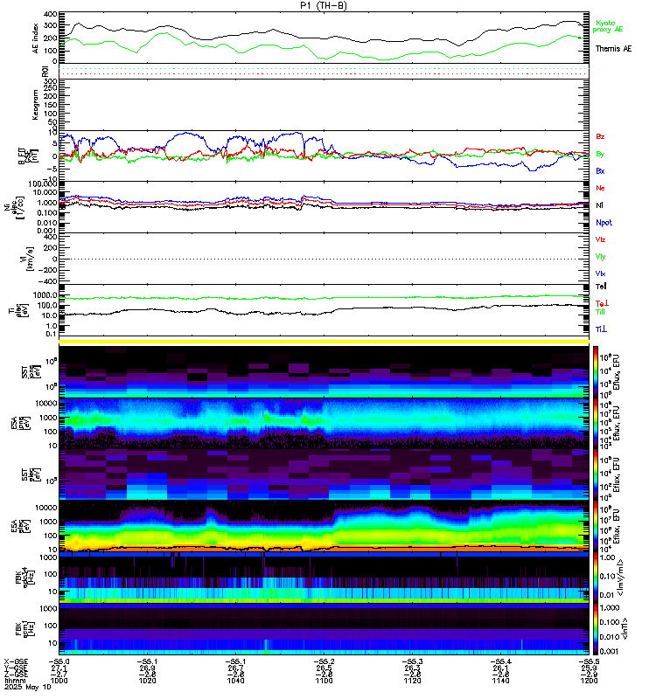The height and width of the screenshot is (699, 656).
Task: Click the red Bz legend label
Action: point(600,136)
